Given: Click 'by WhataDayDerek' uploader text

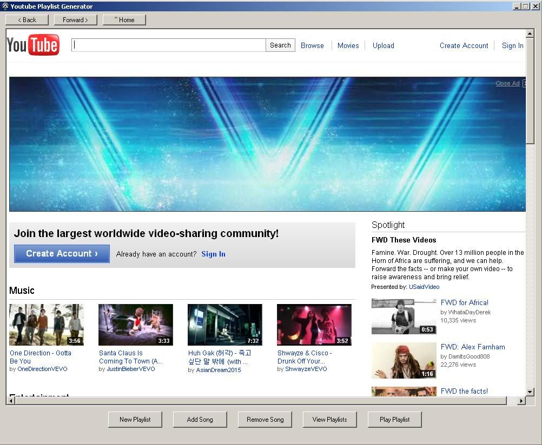Looking at the screenshot, I should coord(466,312).
